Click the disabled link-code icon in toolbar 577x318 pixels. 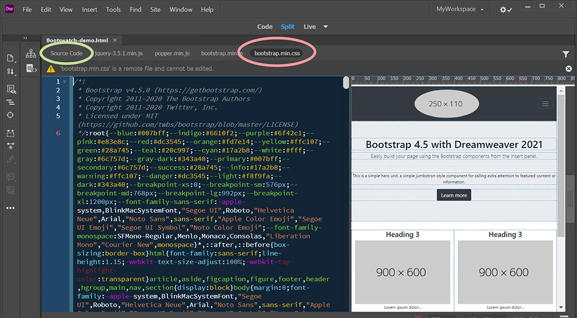10,159
